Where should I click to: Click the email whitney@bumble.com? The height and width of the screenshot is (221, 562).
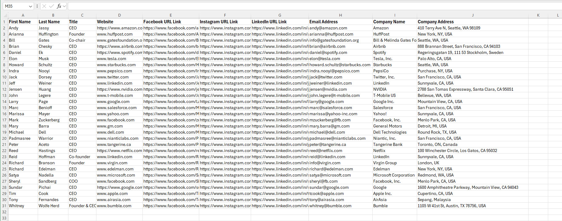point(330,206)
